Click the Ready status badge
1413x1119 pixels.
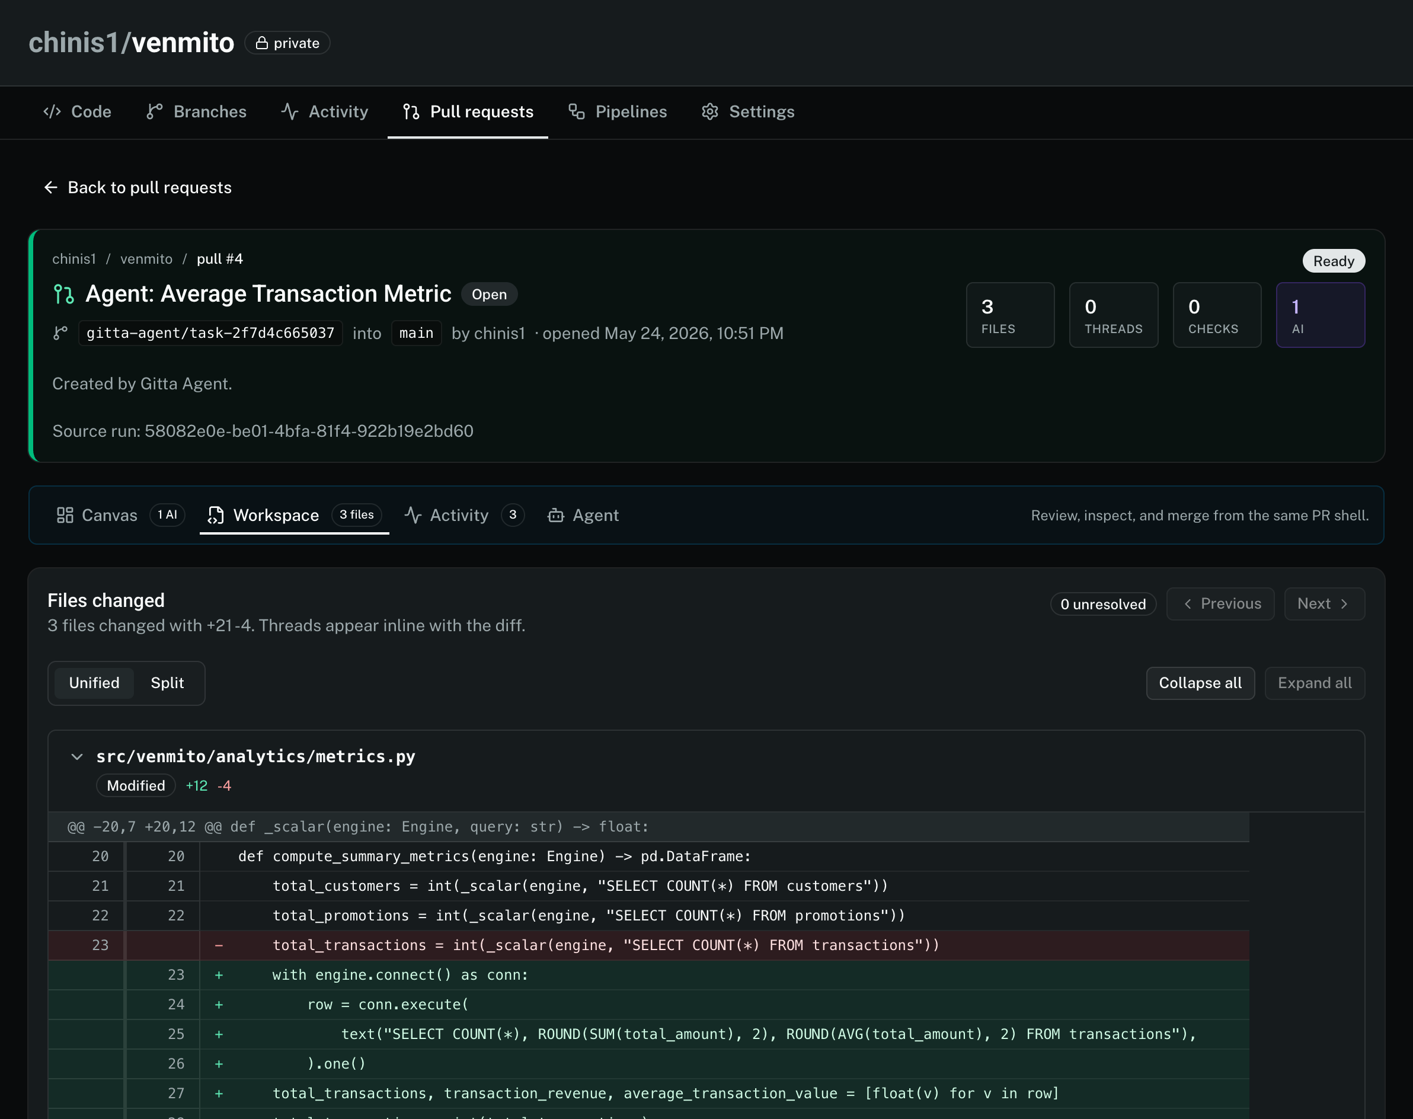coord(1333,261)
